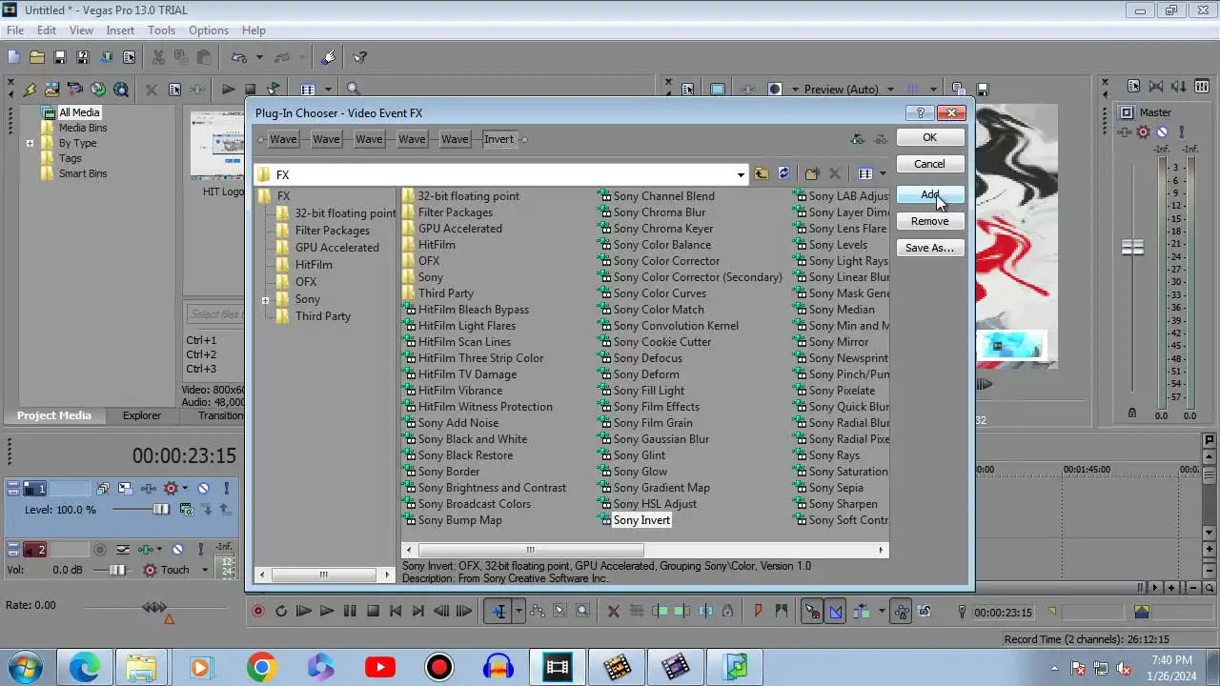
Task: Toggle Mute on video track 1
Action: tap(203, 489)
